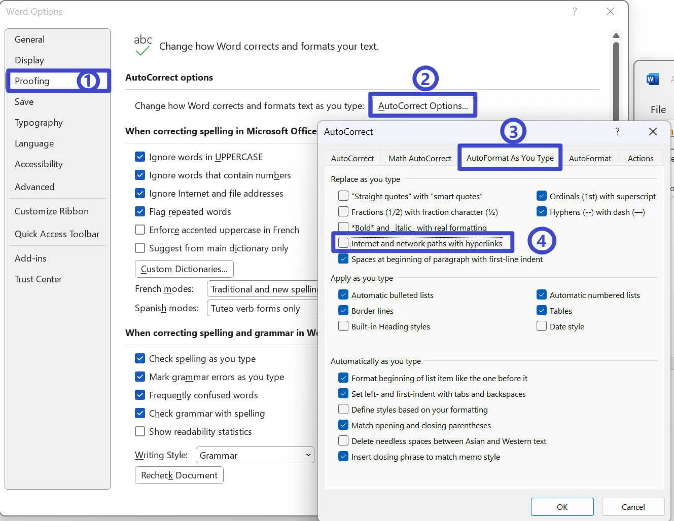Enable Date style checkbox

tap(542, 326)
